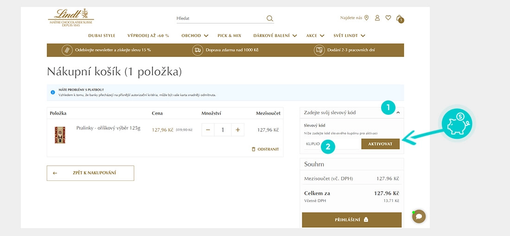
Task: Click the search magnifier icon
Action: click(270, 19)
